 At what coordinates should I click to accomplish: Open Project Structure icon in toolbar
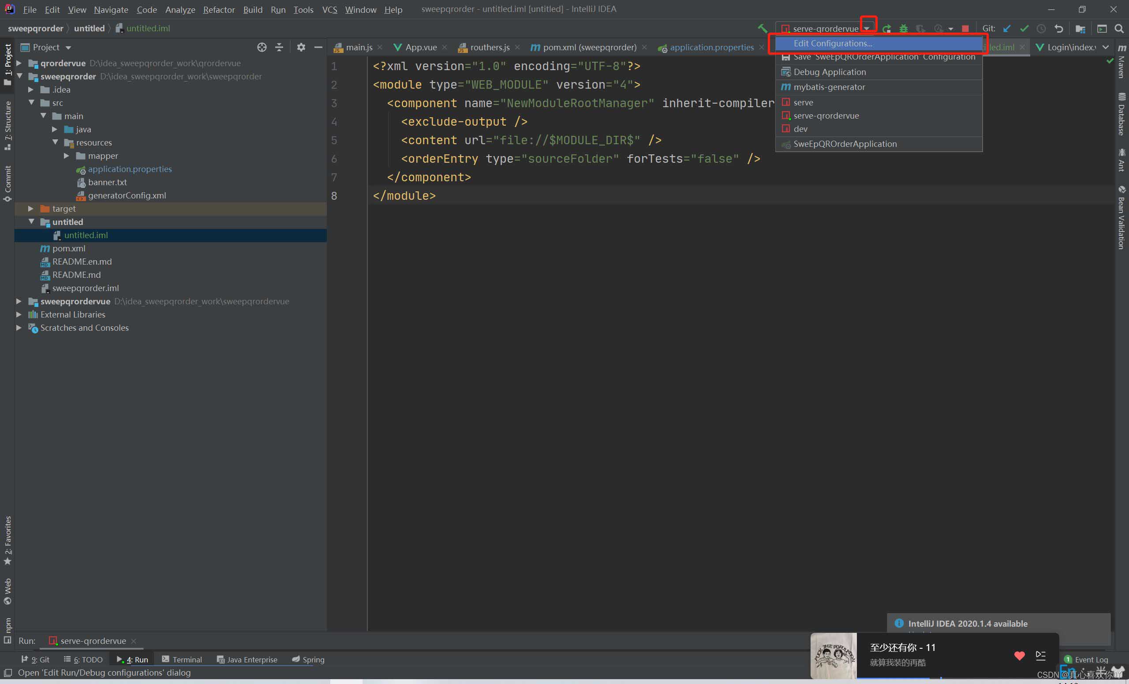tap(1080, 28)
